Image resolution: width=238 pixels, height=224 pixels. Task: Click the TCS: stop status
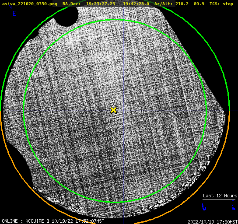coord(221,4)
